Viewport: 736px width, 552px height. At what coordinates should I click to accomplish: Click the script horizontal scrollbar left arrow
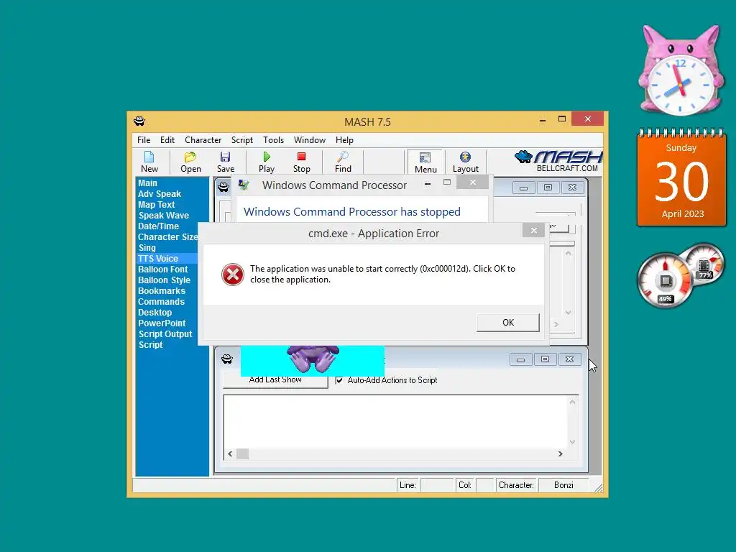pyautogui.click(x=230, y=454)
